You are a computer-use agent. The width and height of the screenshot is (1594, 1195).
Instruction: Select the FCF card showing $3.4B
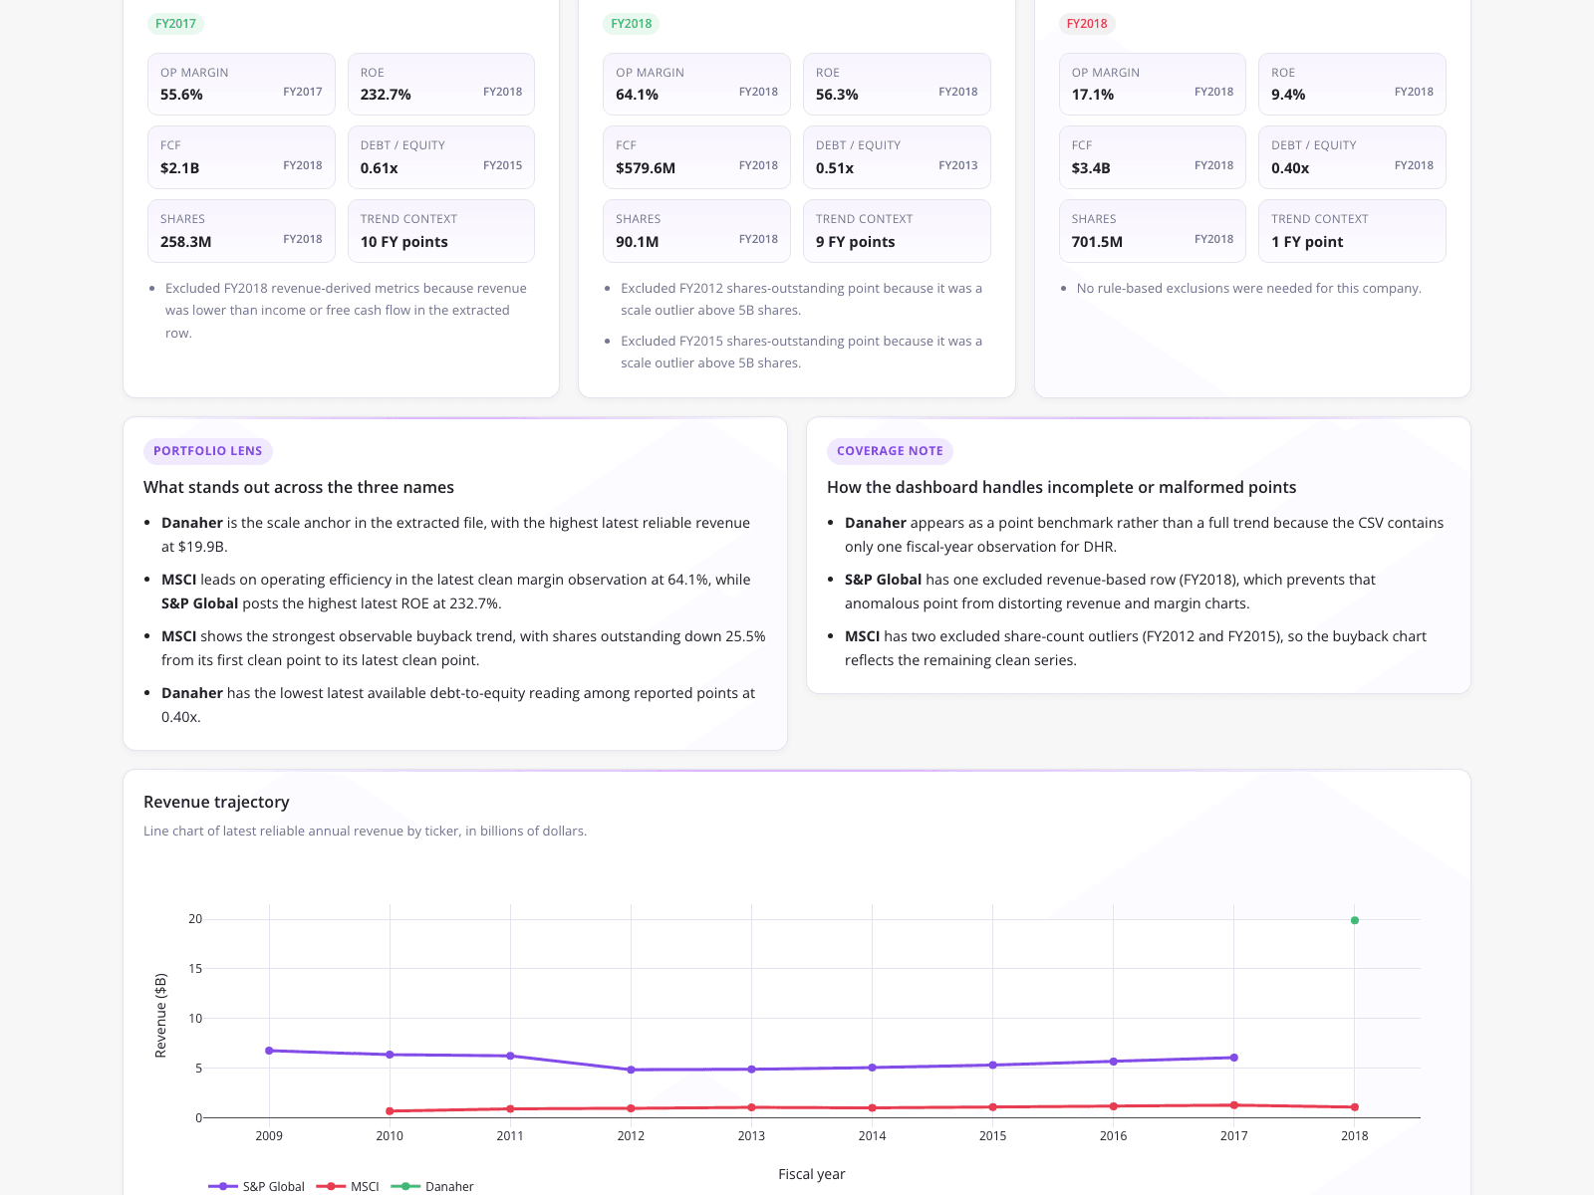1153,157
